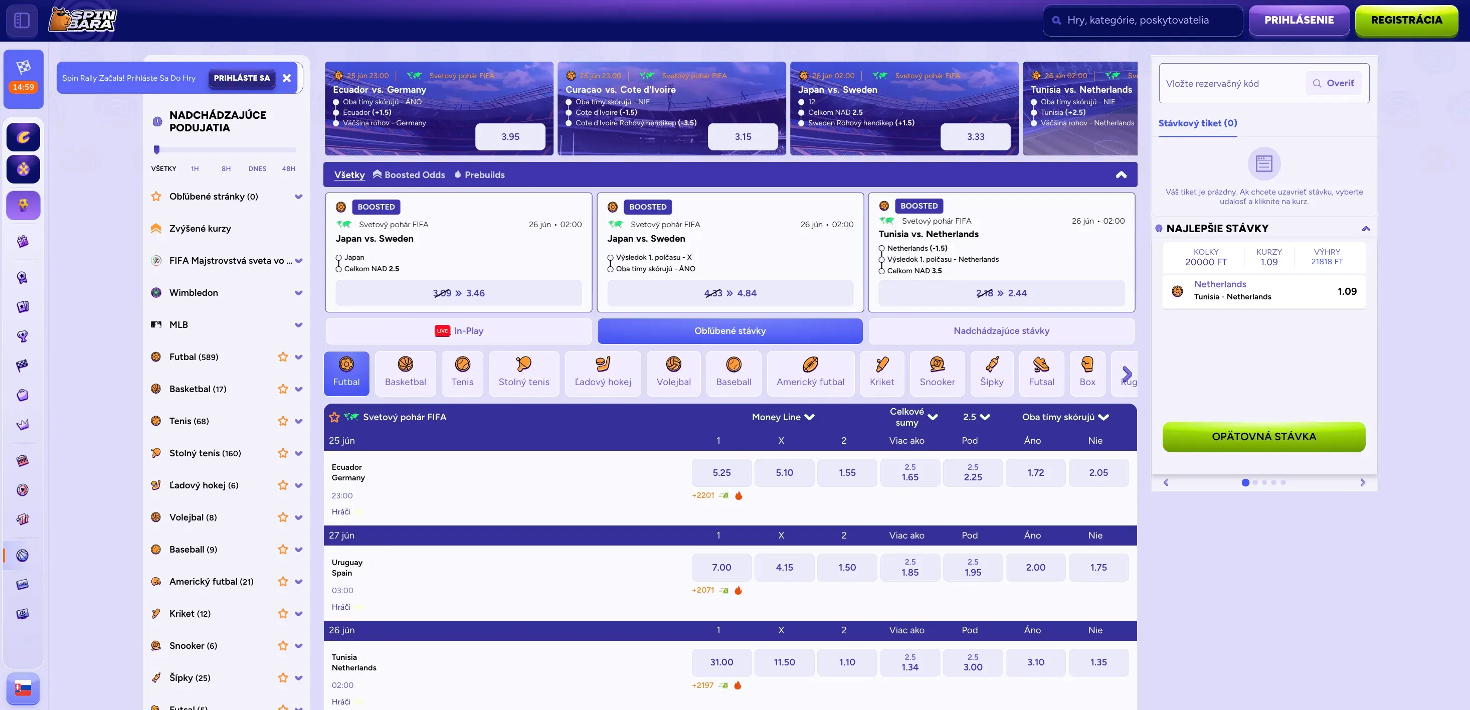Screen dimensions: 1470x710
Task: Set time filter to DNES on slider
Action: click(257, 168)
